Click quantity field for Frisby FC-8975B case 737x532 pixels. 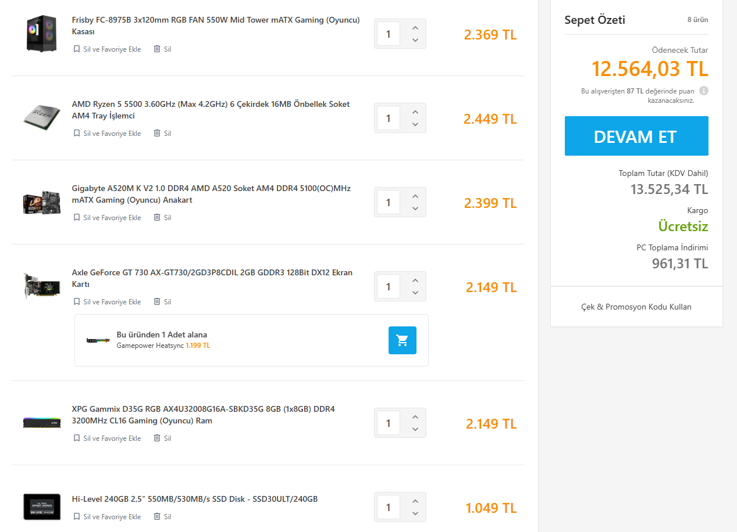(389, 34)
